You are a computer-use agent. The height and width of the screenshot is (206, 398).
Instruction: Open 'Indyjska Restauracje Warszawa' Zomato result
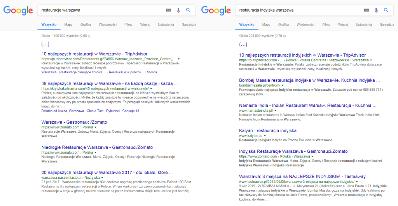click(293, 151)
